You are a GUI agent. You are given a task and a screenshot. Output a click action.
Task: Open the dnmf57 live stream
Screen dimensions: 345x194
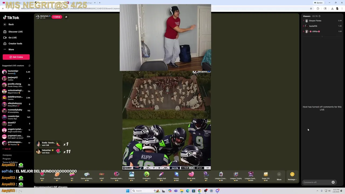[16, 124]
